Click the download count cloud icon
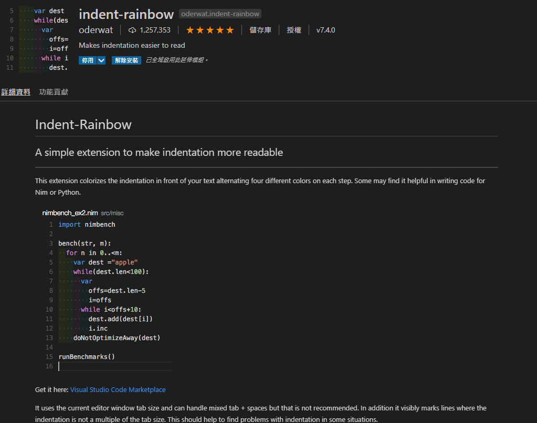The width and height of the screenshot is (537, 423). click(132, 30)
